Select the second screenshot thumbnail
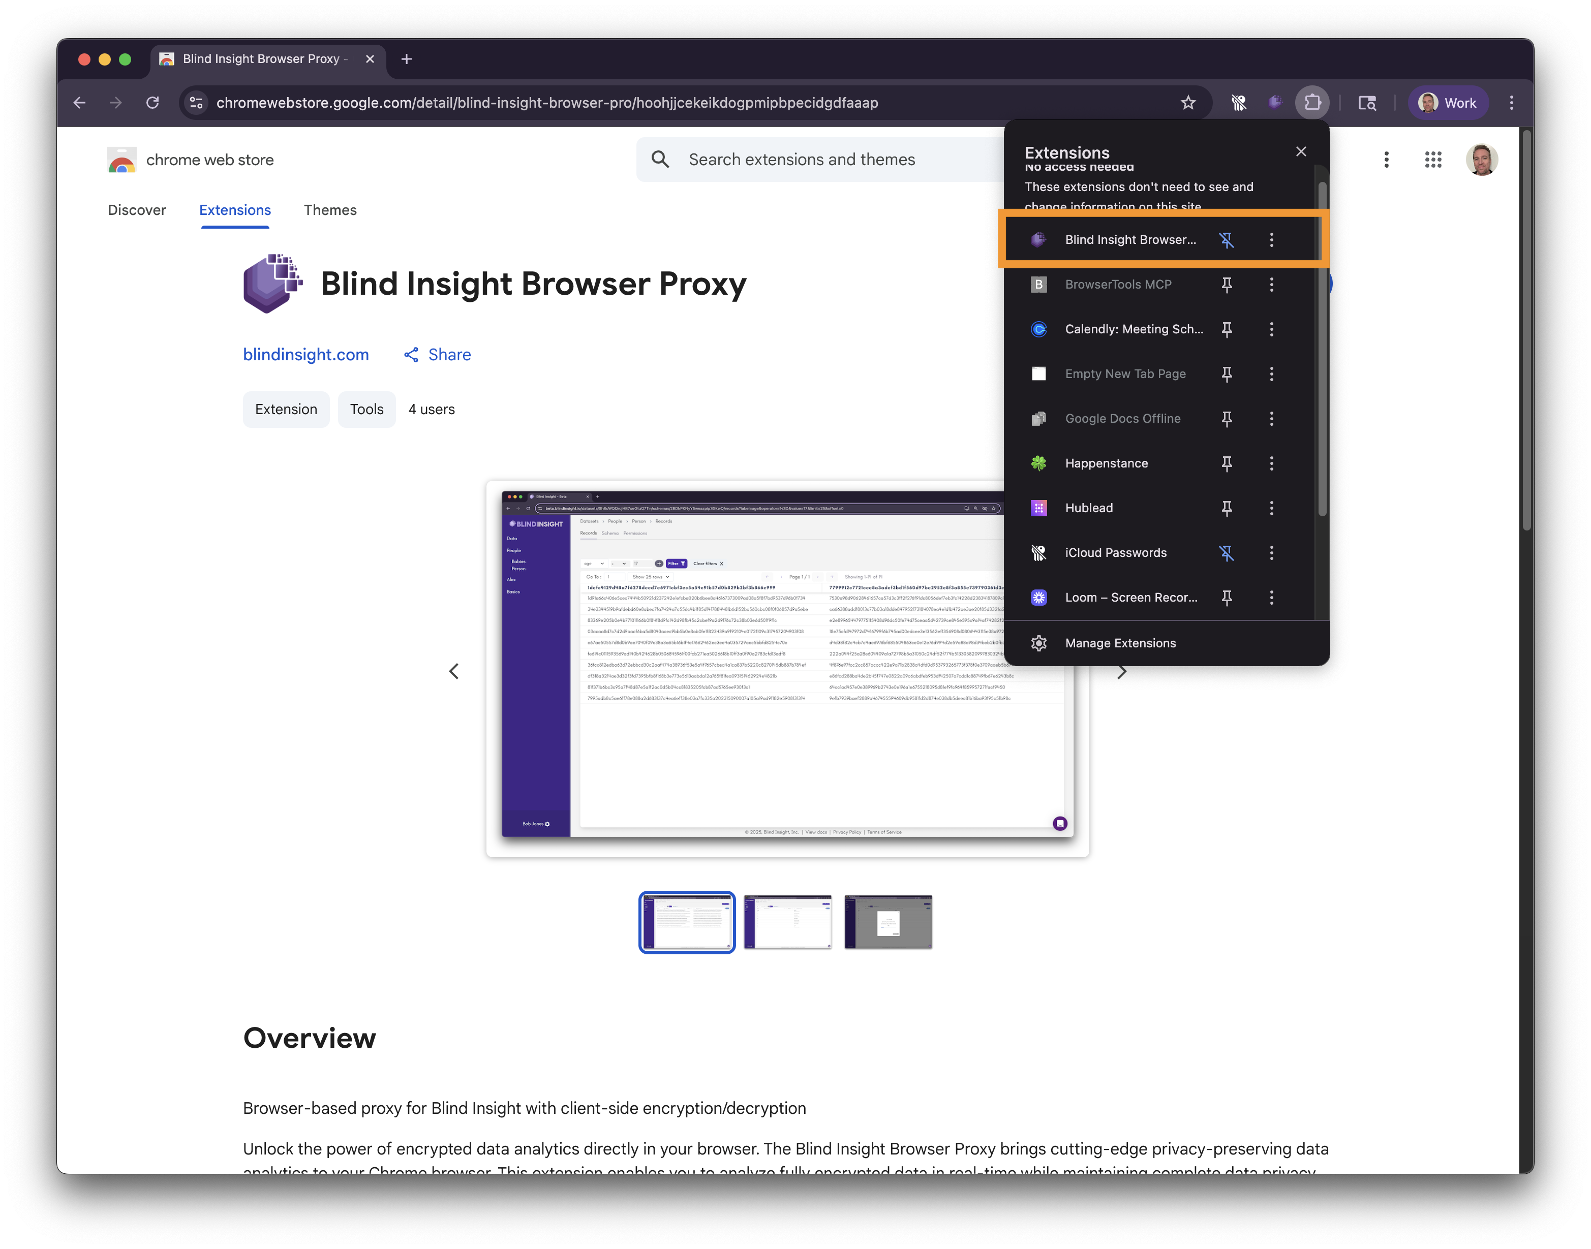This screenshot has height=1249, width=1591. (788, 922)
